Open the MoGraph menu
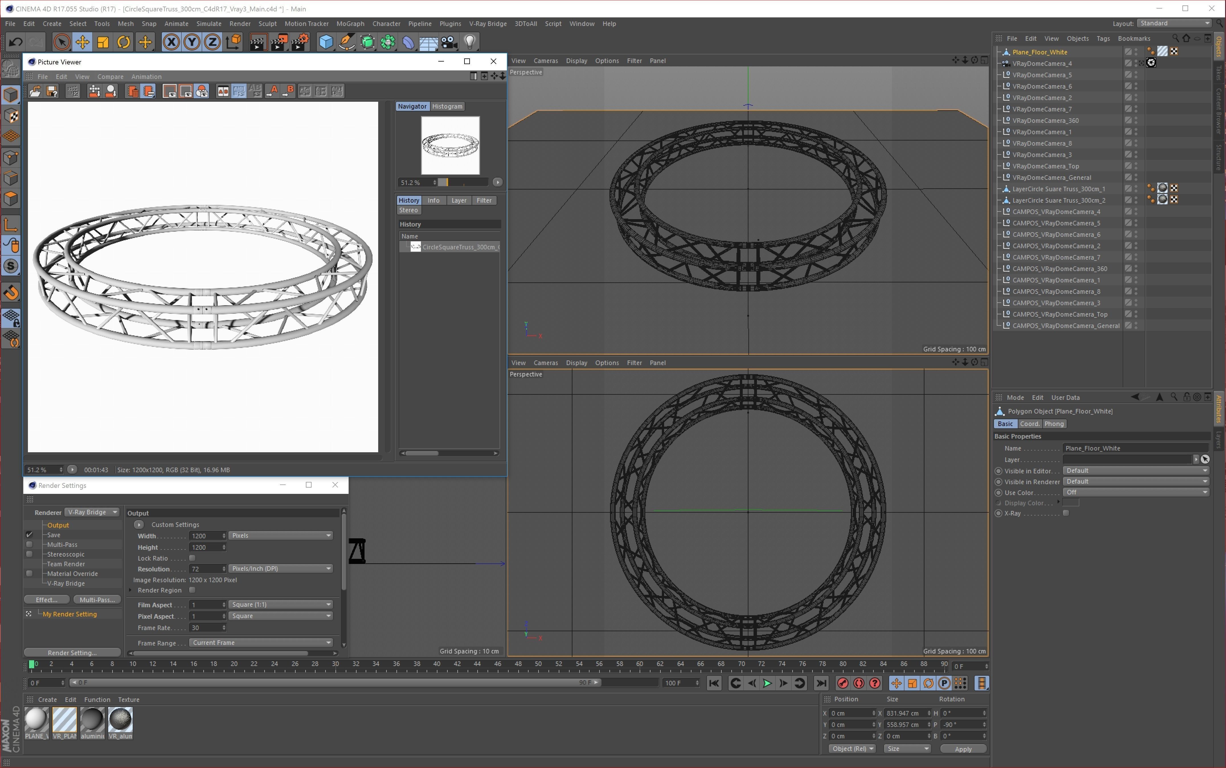 [x=350, y=23]
